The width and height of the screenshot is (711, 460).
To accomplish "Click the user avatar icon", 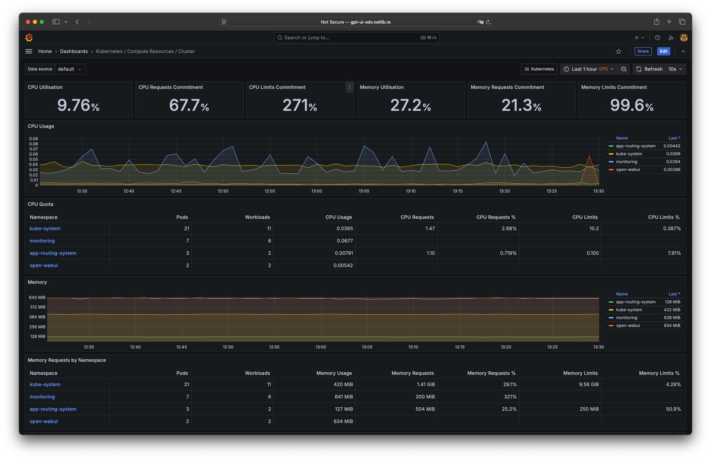I will (x=684, y=38).
